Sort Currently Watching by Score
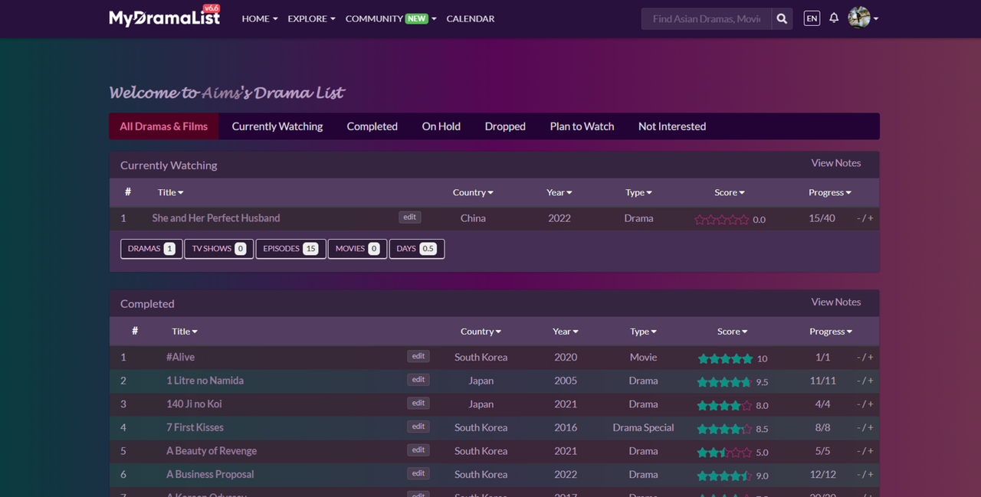981x497 pixels. (x=730, y=192)
